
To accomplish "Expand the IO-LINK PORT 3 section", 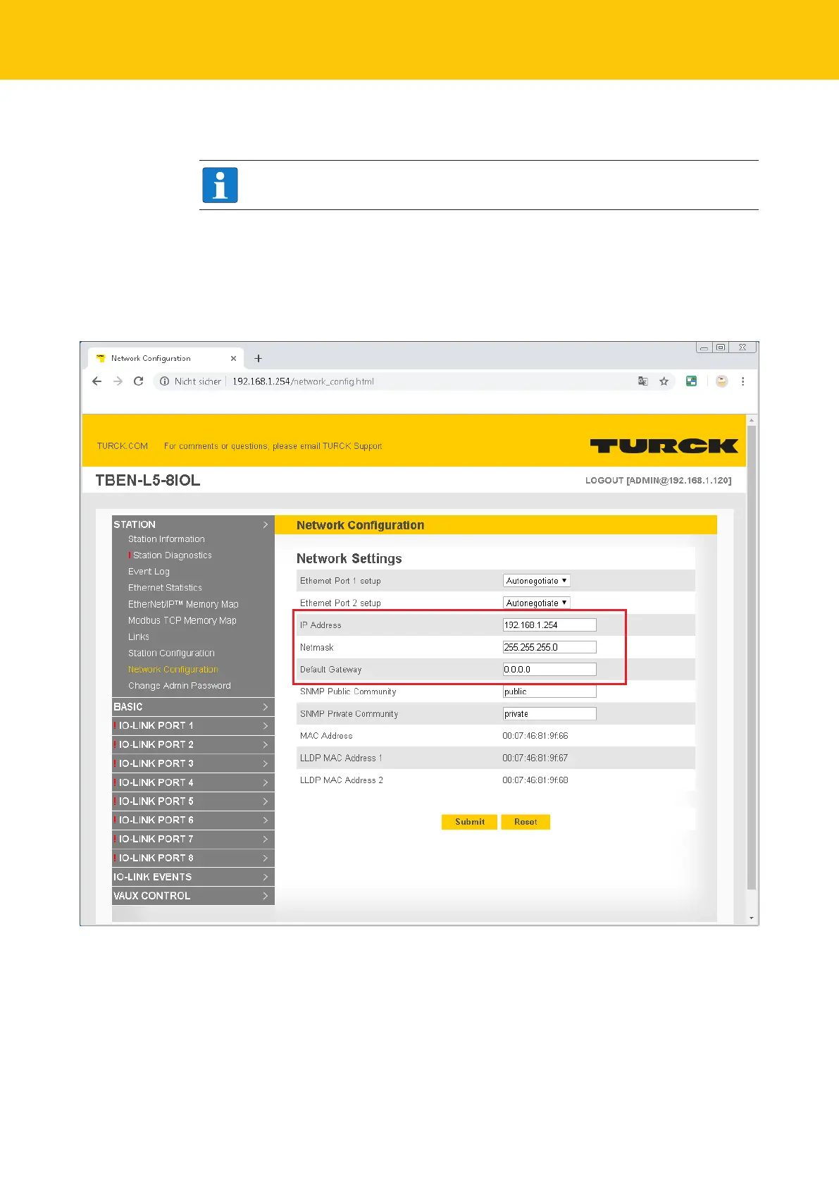I will pyautogui.click(x=193, y=764).
